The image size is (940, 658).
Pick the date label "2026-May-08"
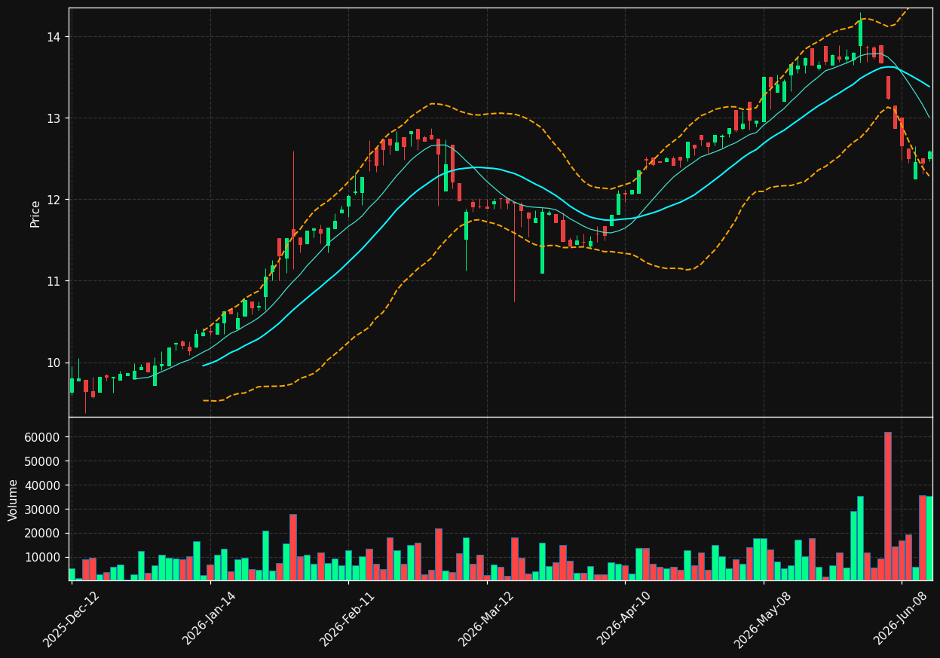click(763, 619)
